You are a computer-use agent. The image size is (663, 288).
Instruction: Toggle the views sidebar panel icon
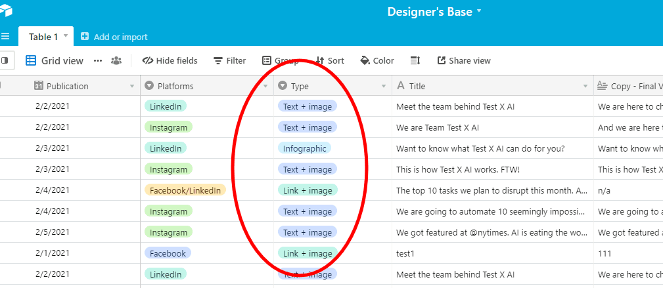(4, 60)
